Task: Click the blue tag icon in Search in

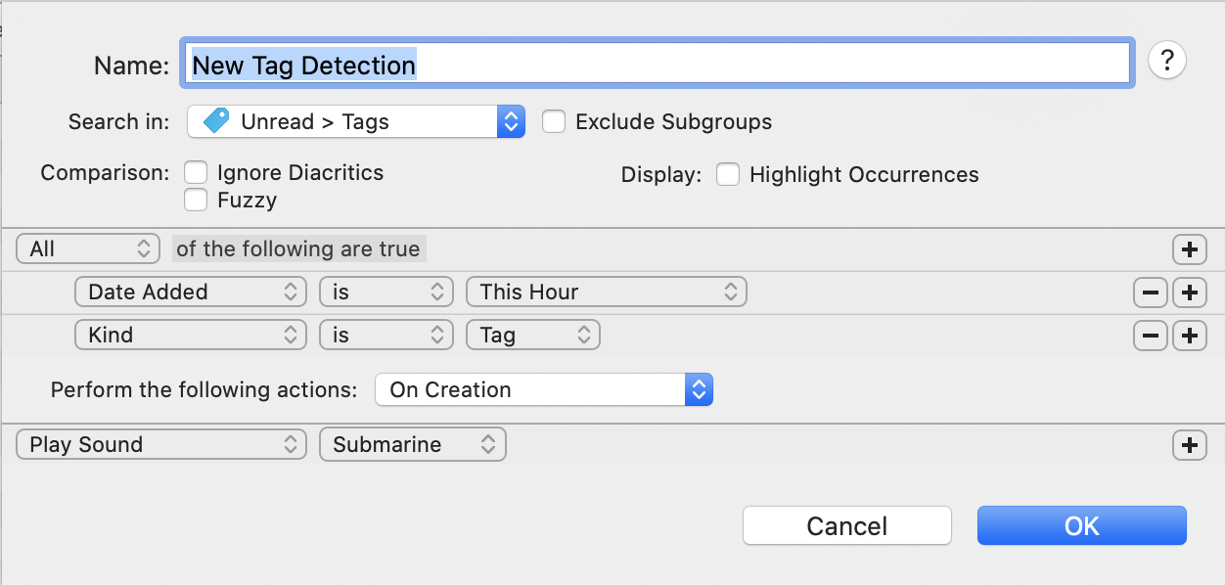Action: click(215, 121)
